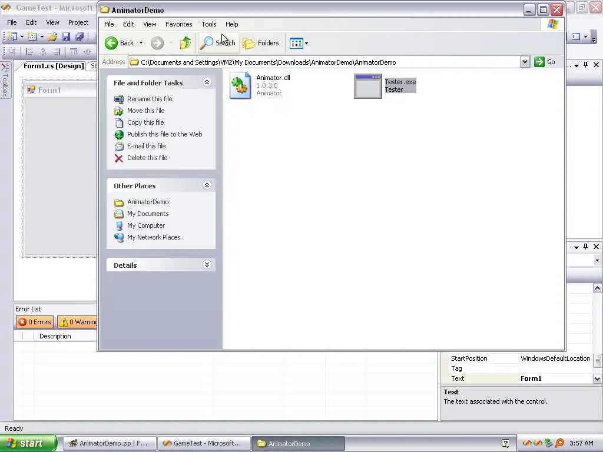Click Delete this file

pyautogui.click(x=147, y=158)
